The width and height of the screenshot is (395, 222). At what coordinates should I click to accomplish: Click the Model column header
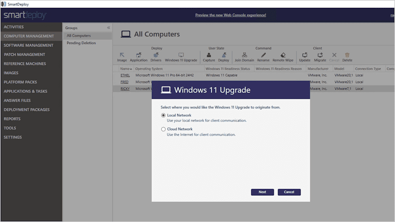click(x=343, y=68)
